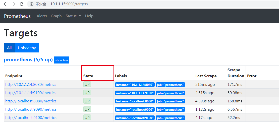Image resolution: width=279 pixels, height=129 pixels.
Task: Open the localhost:9100 metrics link
Action: pyautogui.click(x=31, y=118)
